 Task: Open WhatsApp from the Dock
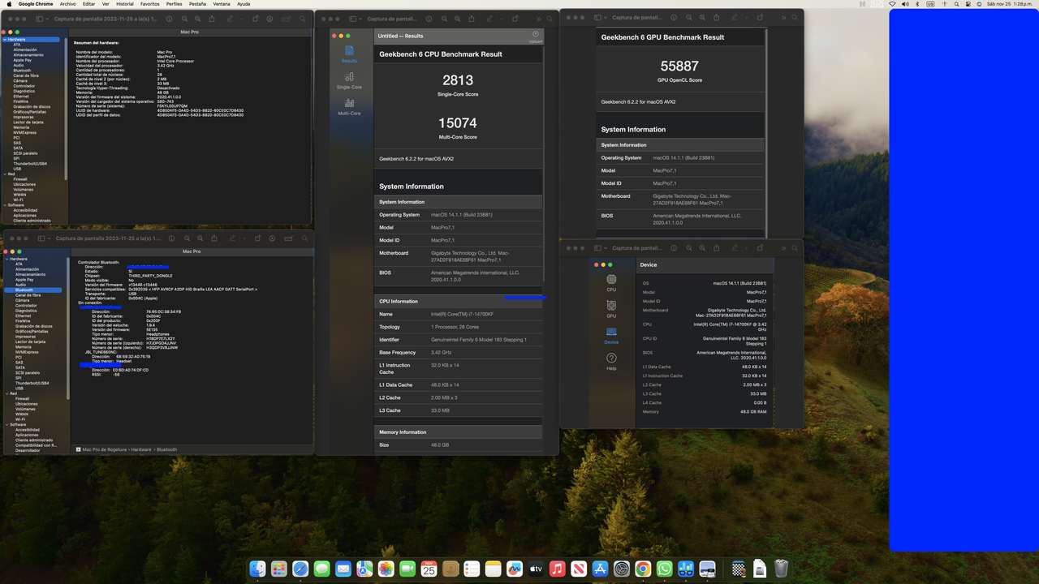pos(664,569)
